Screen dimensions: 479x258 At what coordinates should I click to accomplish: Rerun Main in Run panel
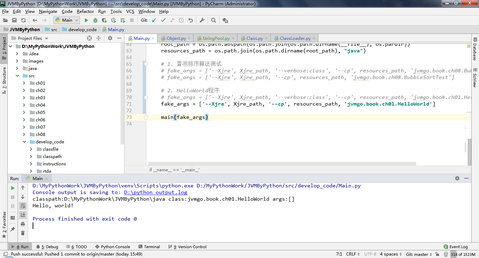pyautogui.click(x=13, y=188)
